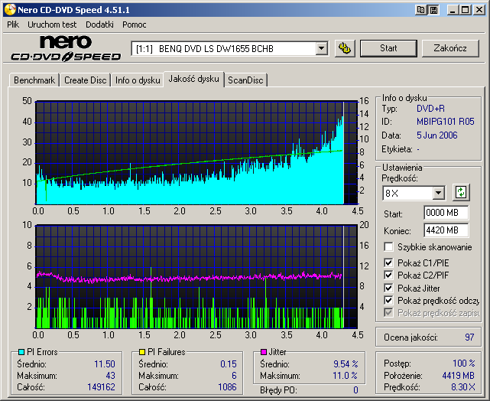Click the Błędy PO value 0

(355, 390)
